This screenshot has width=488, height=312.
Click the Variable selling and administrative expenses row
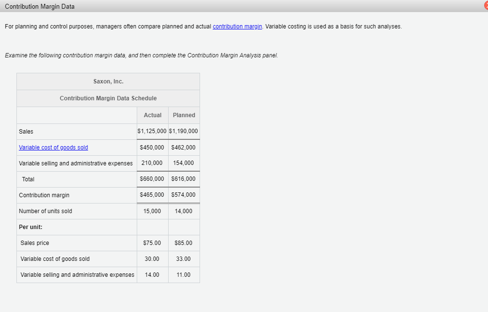(x=76, y=163)
